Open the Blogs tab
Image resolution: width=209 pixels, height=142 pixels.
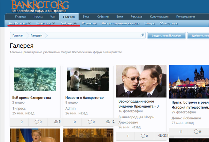tap(86, 17)
